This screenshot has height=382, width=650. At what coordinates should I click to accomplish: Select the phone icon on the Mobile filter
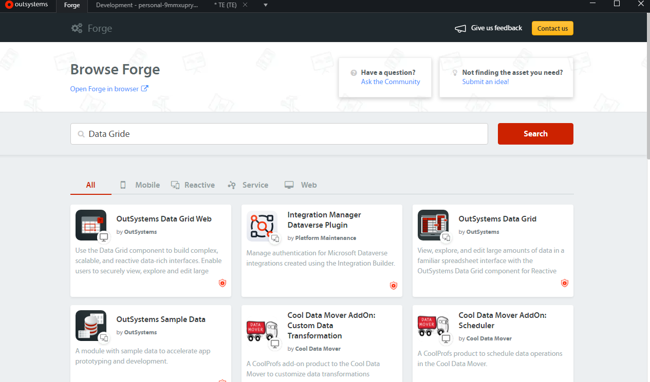pos(123,184)
